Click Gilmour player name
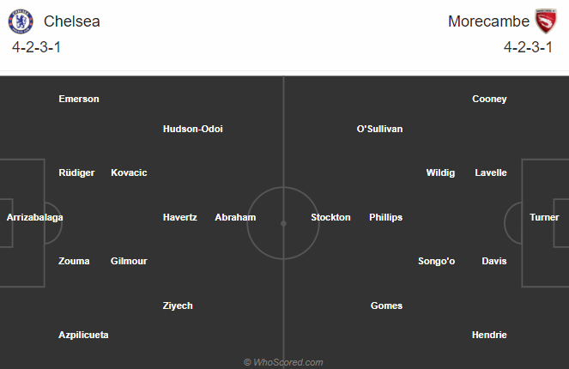 pos(129,261)
